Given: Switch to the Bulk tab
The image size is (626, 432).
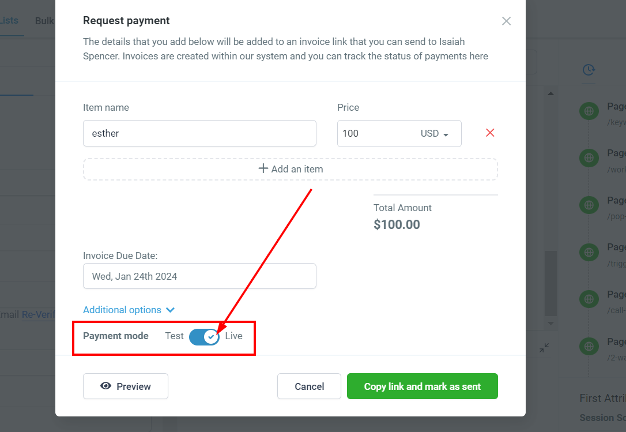Looking at the screenshot, I should [45, 21].
